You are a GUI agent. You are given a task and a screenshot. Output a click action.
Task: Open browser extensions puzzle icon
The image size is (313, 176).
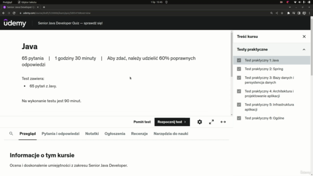[289, 13]
